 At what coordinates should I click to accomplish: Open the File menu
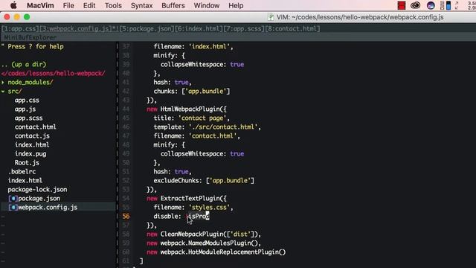click(x=68, y=5)
